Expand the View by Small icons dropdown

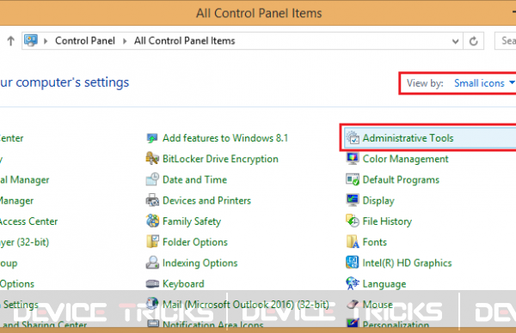coord(484,83)
